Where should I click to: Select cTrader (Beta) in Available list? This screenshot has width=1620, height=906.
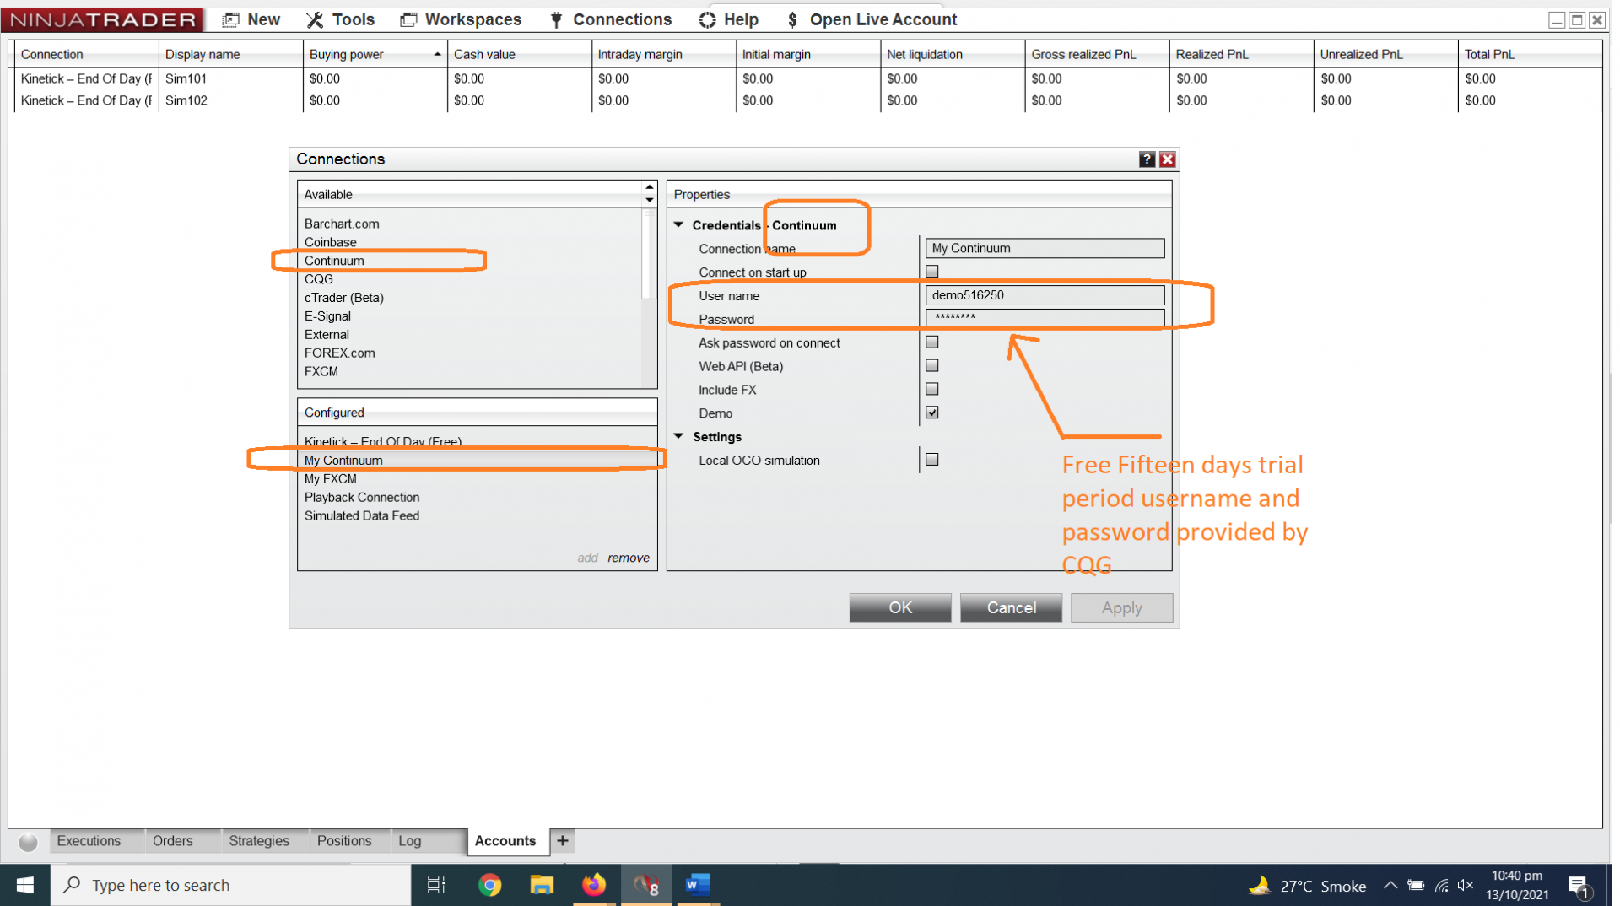click(344, 298)
